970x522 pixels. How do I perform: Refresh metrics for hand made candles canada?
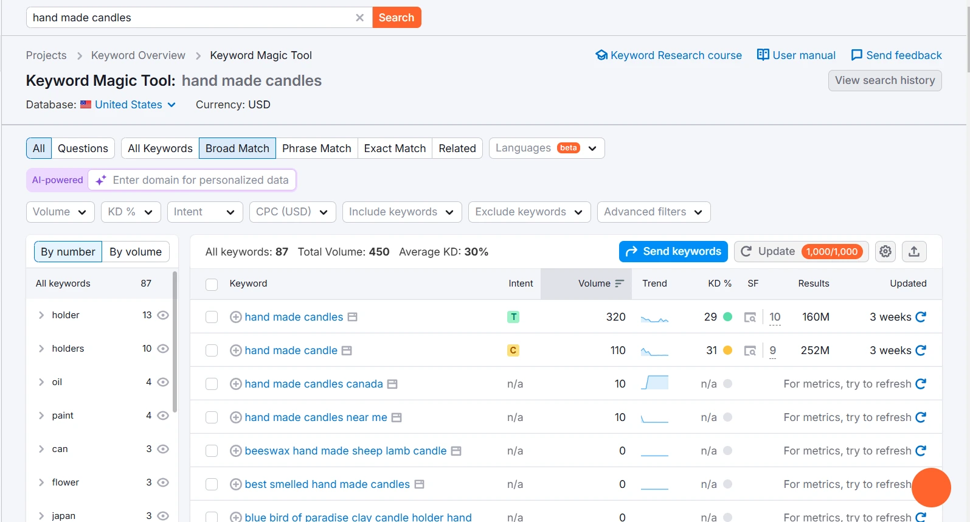(x=921, y=384)
